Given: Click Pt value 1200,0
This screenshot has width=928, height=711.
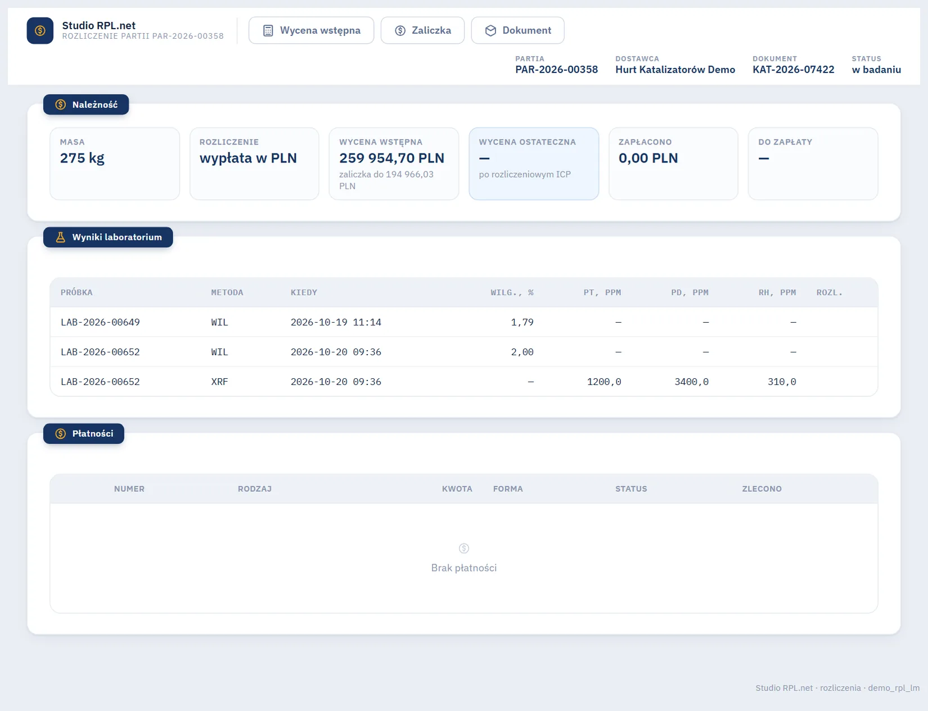Looking at the screenshot, I should point(604,382).
